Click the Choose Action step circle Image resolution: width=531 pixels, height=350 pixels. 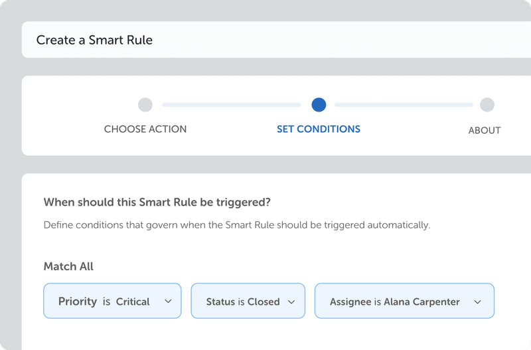pyautogui.click(x=145, y=105)
